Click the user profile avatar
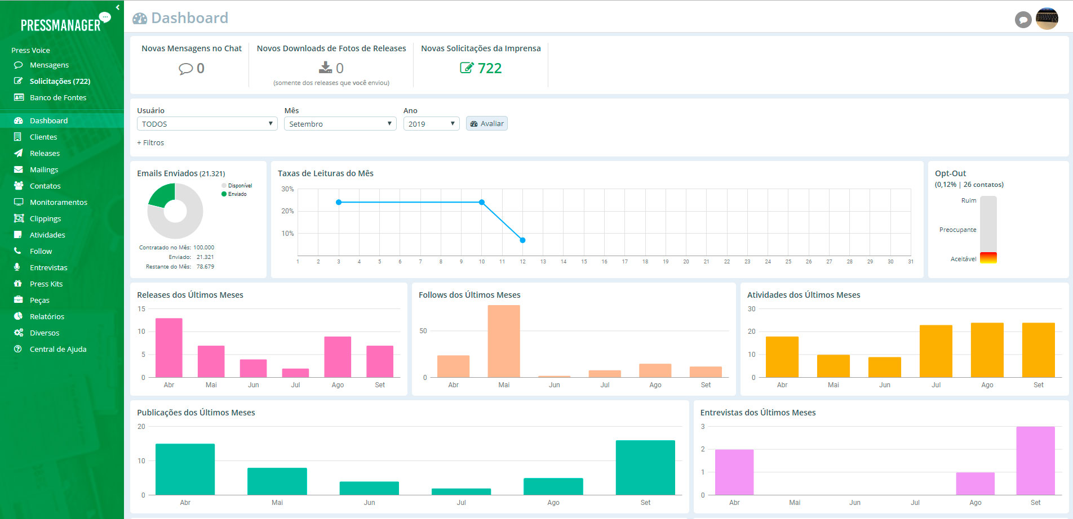This screenshot has height=519, width=1073. [1047, 19]
